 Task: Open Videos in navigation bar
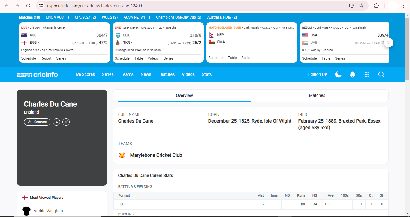(x=188, y=74)
